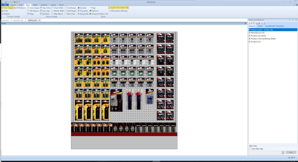
Task: Switch to the Add ribbon tab
Action: click(x=21, y=5)
